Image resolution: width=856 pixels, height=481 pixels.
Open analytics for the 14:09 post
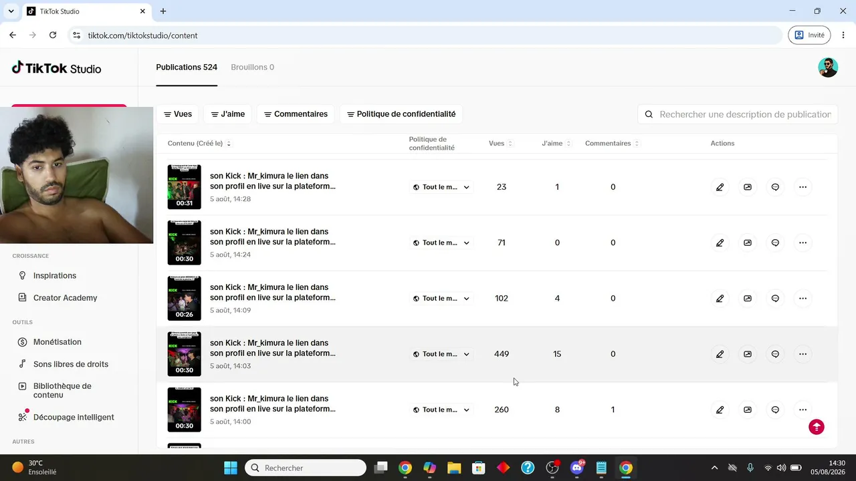click(748, 299)
